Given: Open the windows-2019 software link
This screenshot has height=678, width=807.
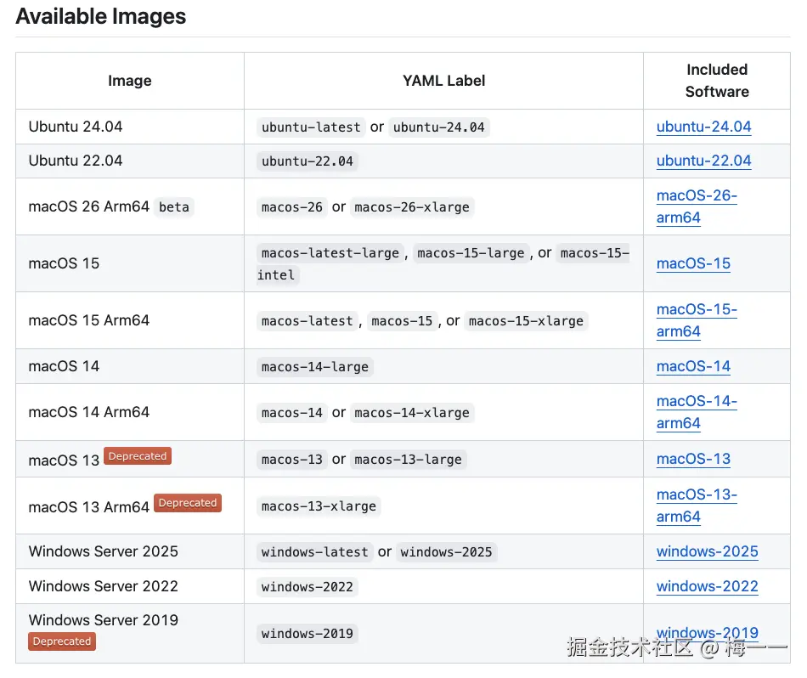Looking at the screenshot, I should click(707, 633).
